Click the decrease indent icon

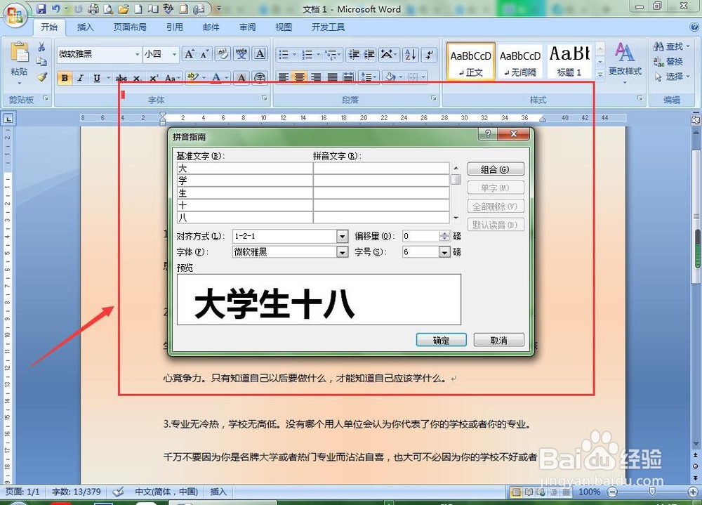[354, 54]
